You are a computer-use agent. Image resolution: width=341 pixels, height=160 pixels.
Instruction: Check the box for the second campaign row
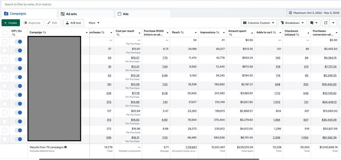coord(5,51)
